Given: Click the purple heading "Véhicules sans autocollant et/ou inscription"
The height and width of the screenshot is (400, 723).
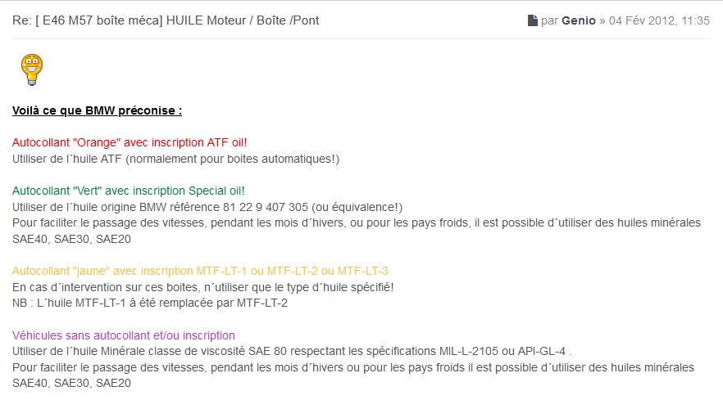Looking at the screenshot, I should [124, 335].
